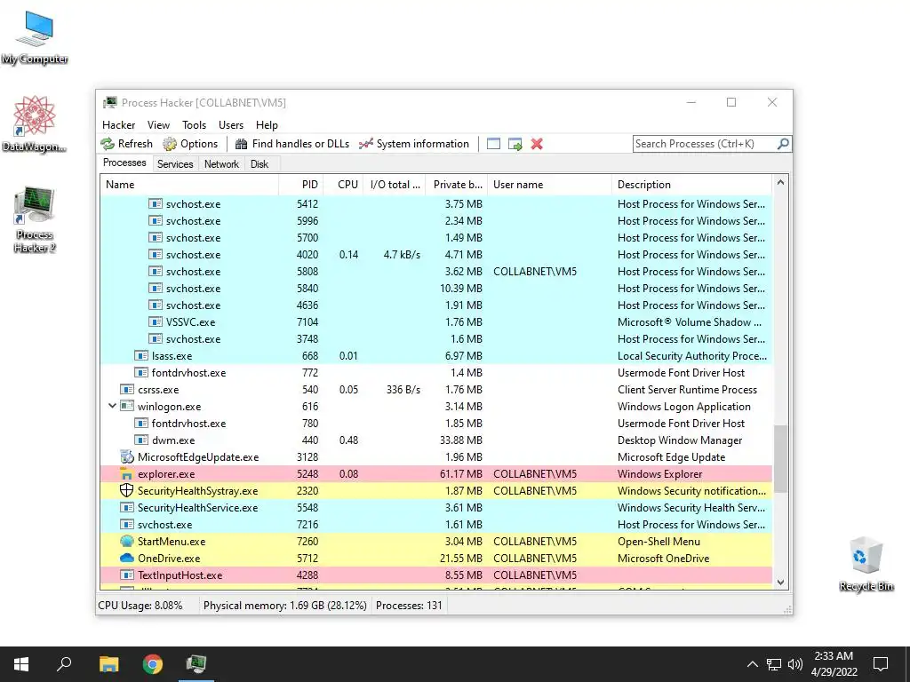Screen dimensions: 910x682
Task: Open the Tools menu
Action: pos(194,124)
